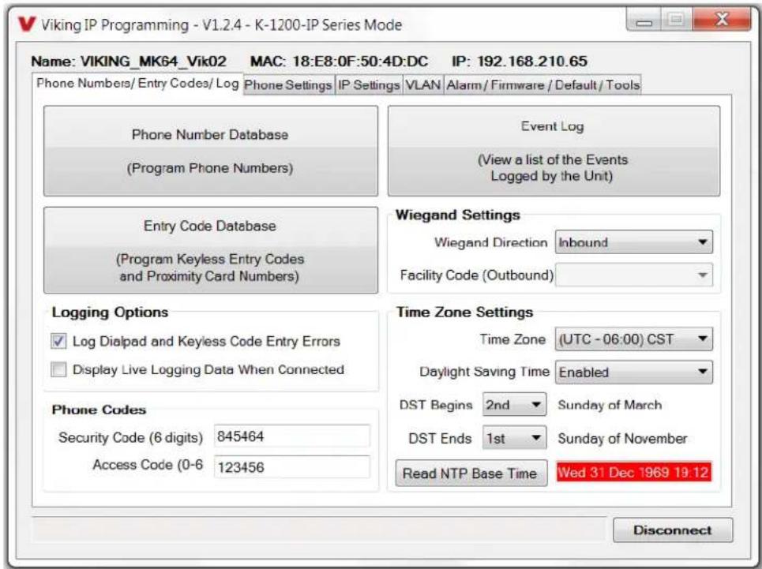Click the Name: VIKING_MK64_Vik02 text
The width and height of the screenshot is (762, 569).
pyautogui.click(x=129, y=62)
